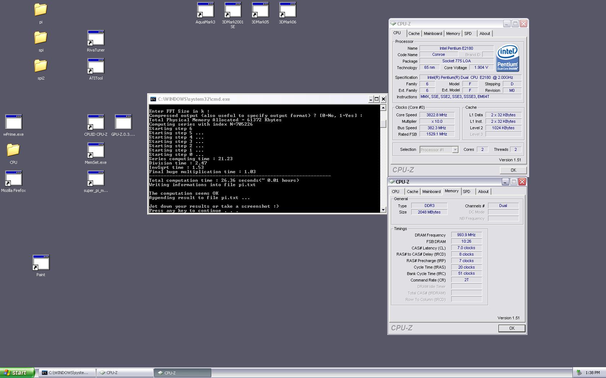Click Command Rate 2T field
This screenshot has width=606, height=378.
[466, 280]
